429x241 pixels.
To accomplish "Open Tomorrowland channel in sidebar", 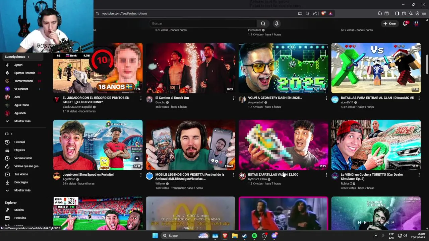I will [x=23, y=81].
